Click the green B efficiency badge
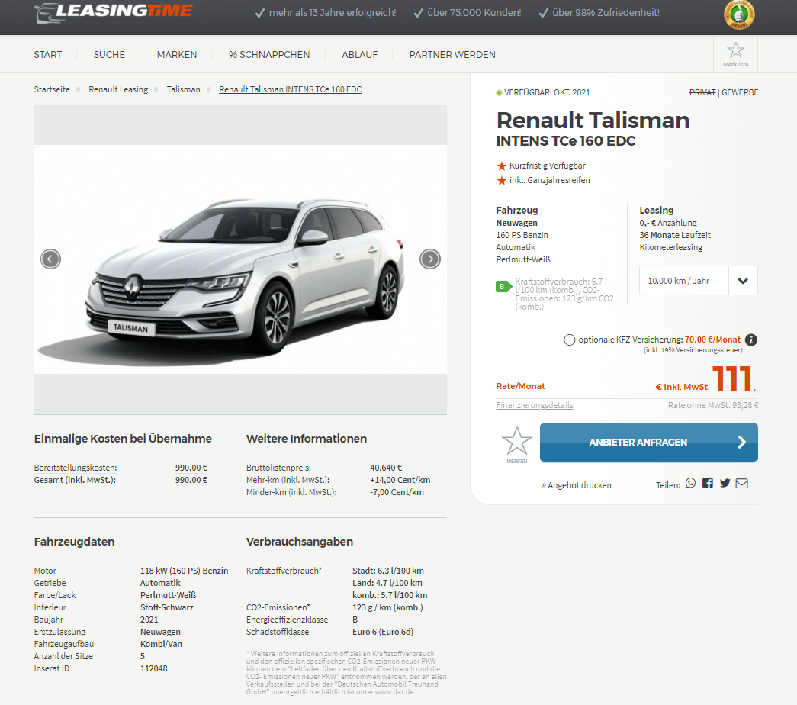This screenshot has width=797, height=705. coord(502,286)
